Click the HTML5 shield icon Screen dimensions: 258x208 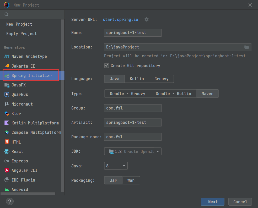click(x=7, y=142)
